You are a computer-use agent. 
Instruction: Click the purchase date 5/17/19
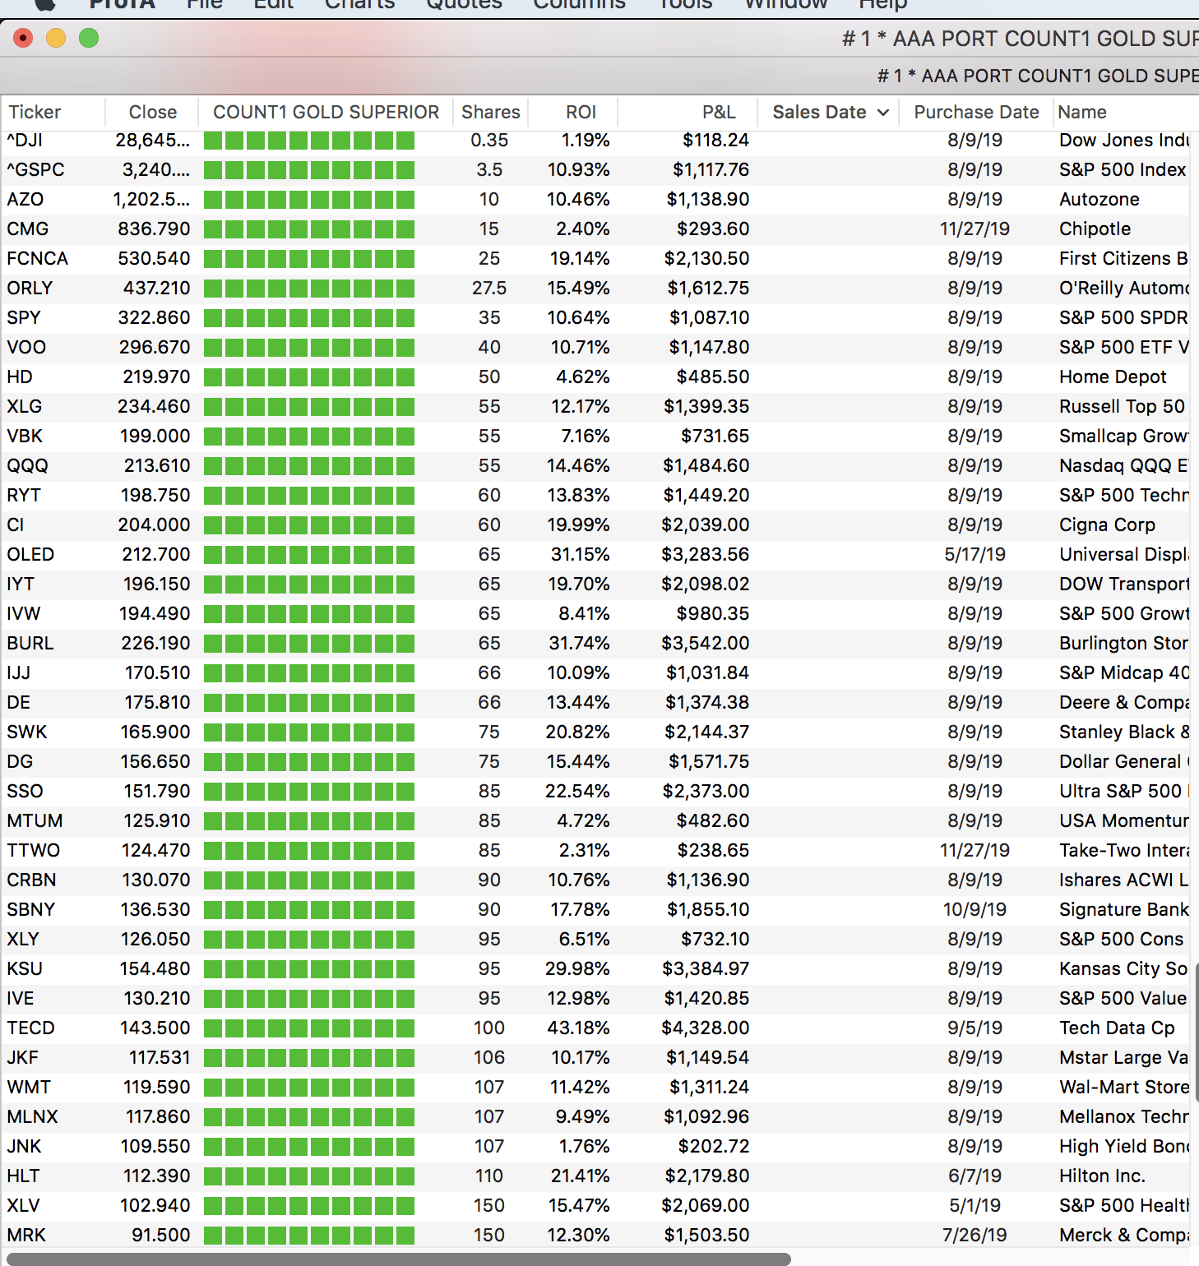pos(975,554)
